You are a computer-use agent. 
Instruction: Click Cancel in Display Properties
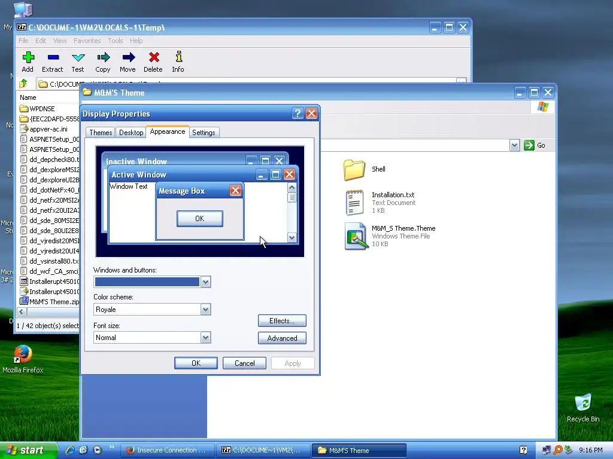point(244,363)
